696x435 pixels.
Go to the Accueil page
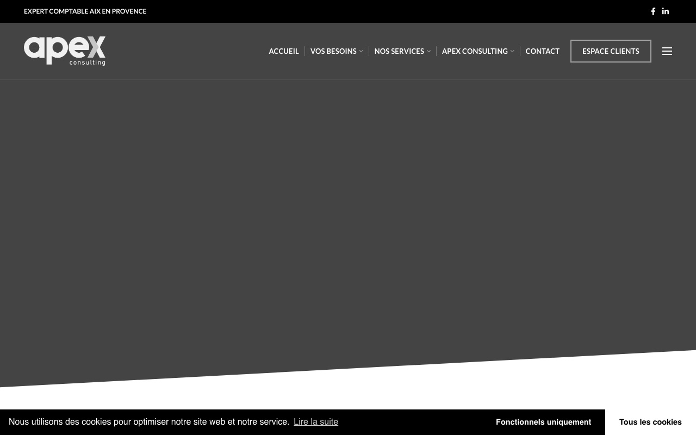(284, 51)
